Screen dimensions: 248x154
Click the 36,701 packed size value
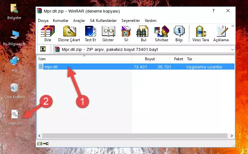[x=164, y=67]
